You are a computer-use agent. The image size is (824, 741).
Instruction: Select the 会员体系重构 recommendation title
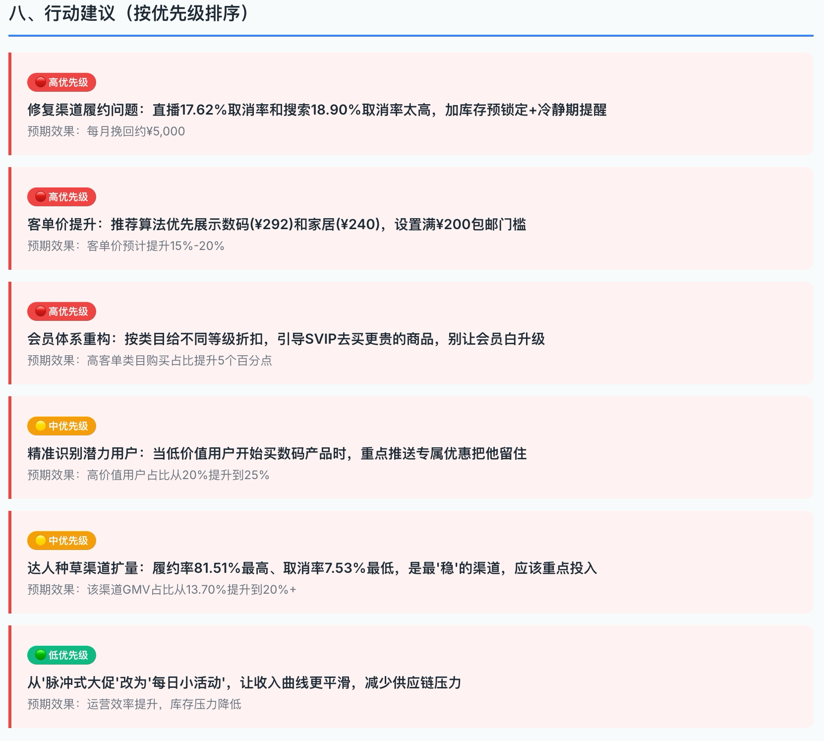(286, 339)
